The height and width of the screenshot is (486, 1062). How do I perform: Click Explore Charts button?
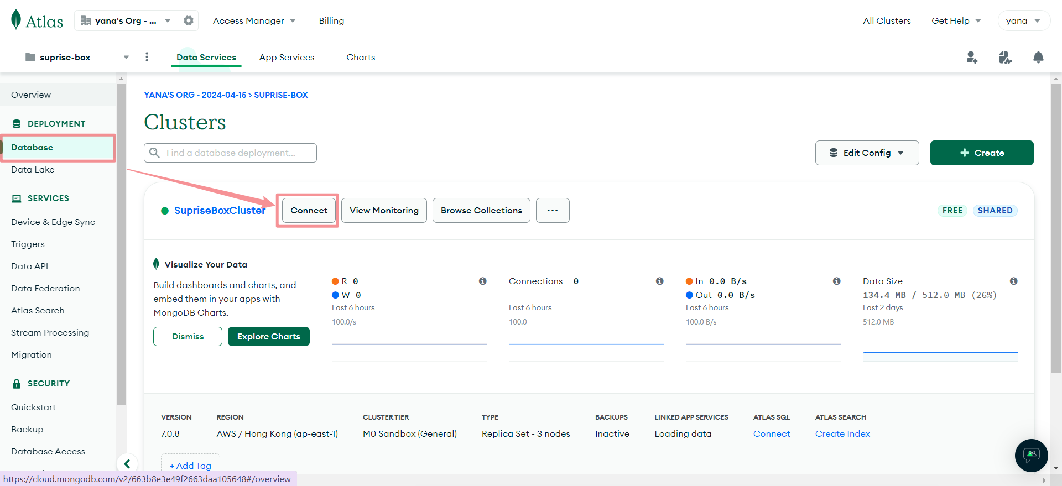coord(269,336)
